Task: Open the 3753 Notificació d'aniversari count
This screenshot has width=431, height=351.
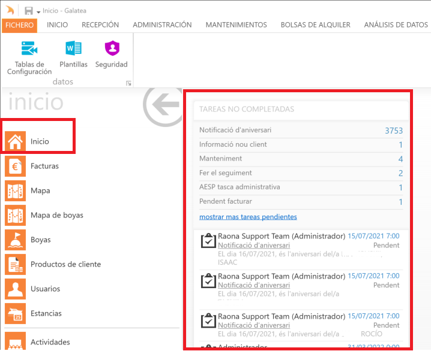Action: coord(393,131)
